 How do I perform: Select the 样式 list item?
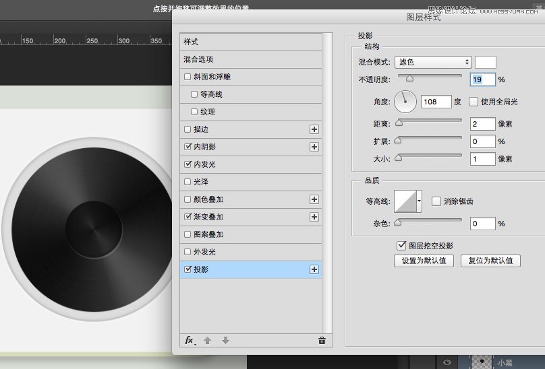coord(251,42)
